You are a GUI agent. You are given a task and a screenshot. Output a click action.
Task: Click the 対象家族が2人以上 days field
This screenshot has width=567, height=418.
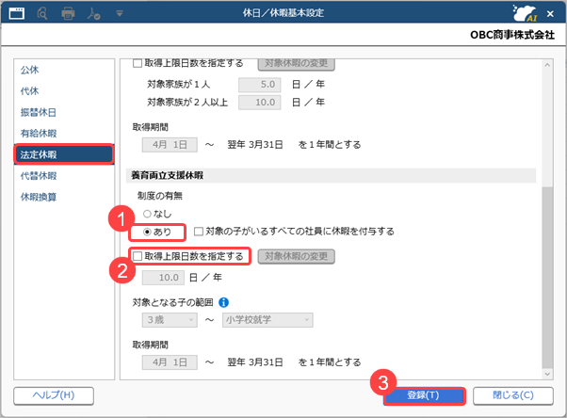[x=260, y=103]
